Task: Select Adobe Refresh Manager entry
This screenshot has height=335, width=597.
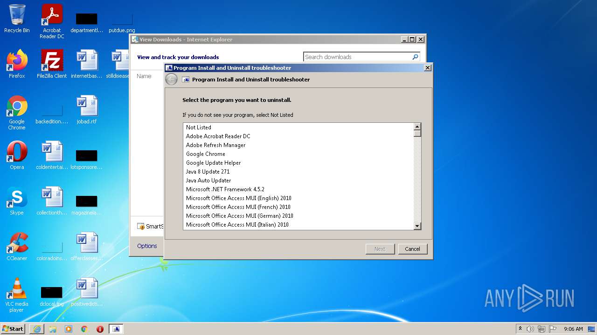Action: click(298, 145)
